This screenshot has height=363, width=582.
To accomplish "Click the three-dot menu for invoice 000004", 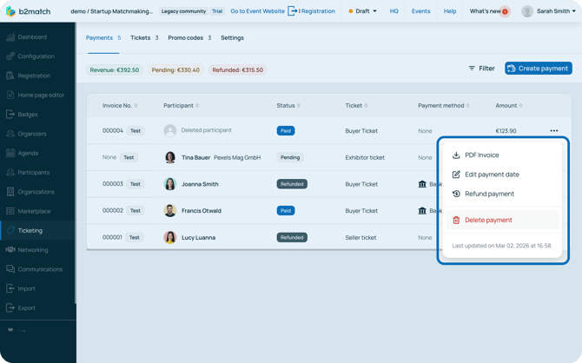I will coord(553,131).
